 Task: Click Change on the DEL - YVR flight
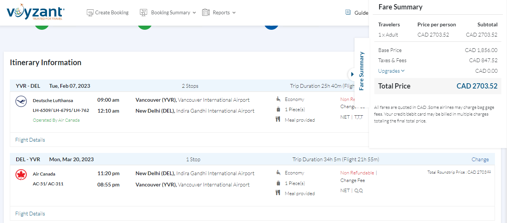click(x=480, y=159)
